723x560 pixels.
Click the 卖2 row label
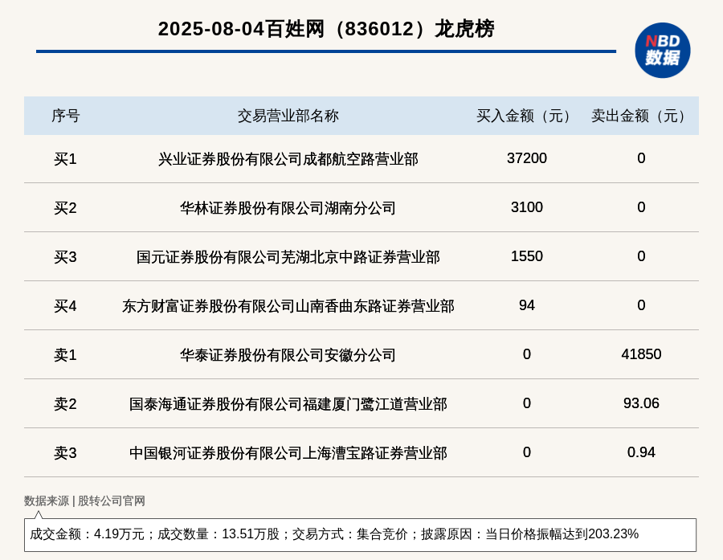(x=65, y=403)
